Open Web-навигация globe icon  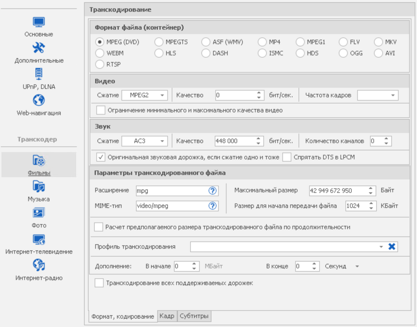pyautogui.click(x=39, y=100)
